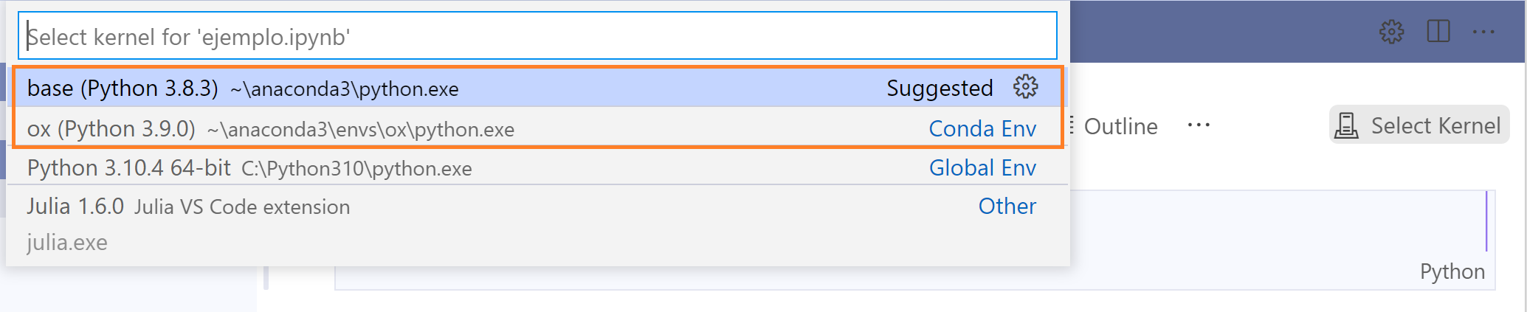Click the Conda Env category label

[x=982, y=129]
